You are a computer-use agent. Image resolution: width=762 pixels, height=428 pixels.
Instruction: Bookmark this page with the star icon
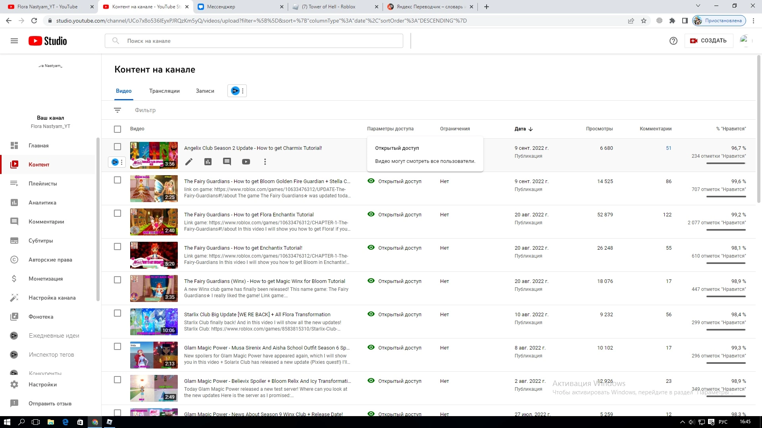point(644,21)
